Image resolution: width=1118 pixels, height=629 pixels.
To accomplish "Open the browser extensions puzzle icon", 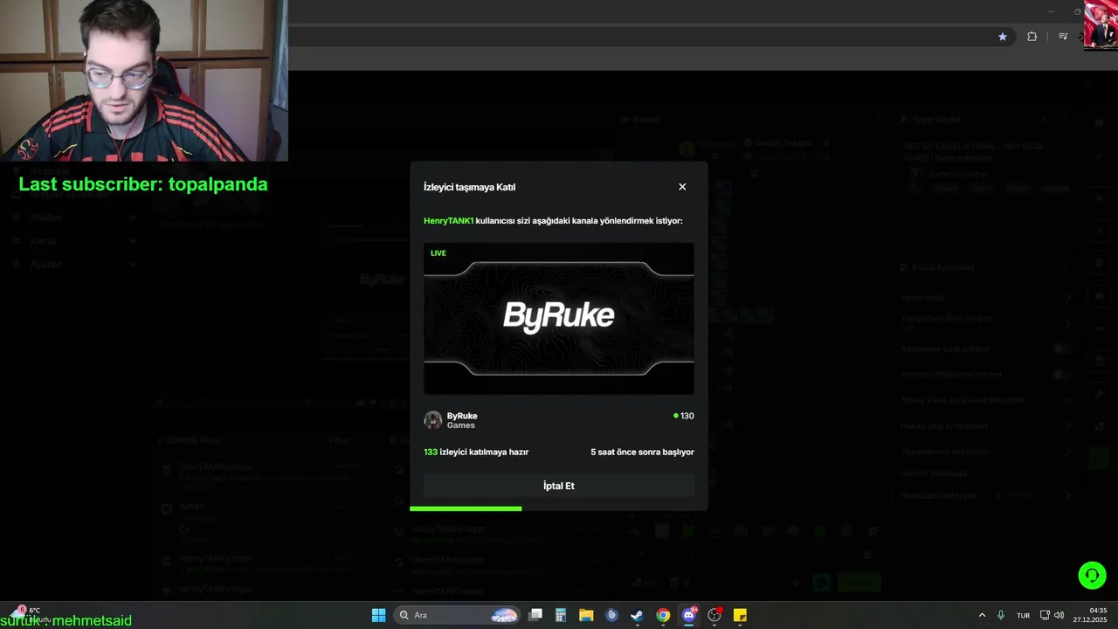I will pyautogui.click(x=1032, y=37).
